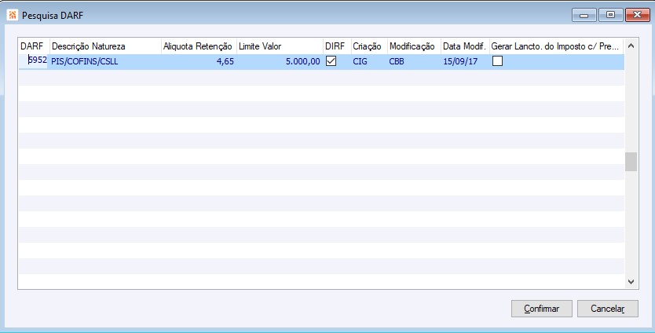Toggle the DIRF checkbox for PIS/COFINS/CSLL

331,61
